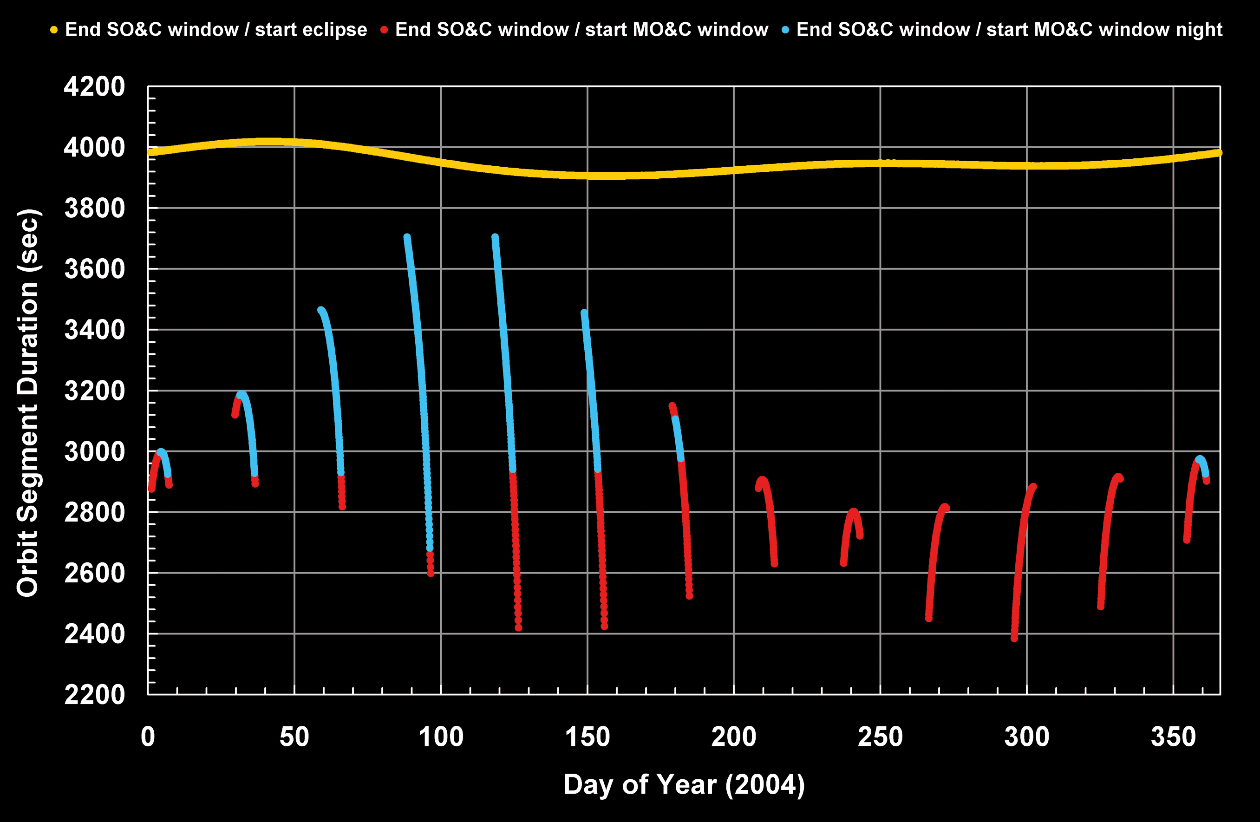Viewport: 1260px width, 822px height.
Task: Click the red MO&C window legend marker
Action: click(384, 30)
